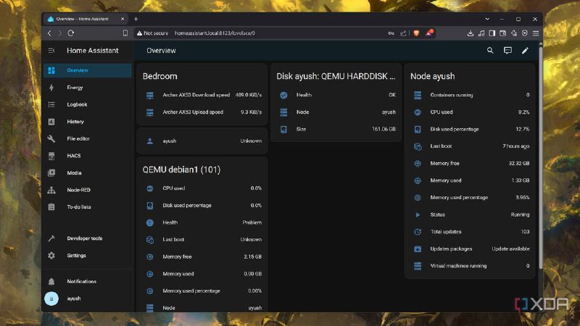Click the disk Health check icon
Image resolution: width=580 pixels, height=326 pixels.
point(283,95)
